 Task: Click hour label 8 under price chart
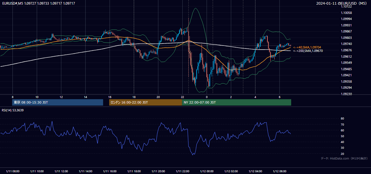click(x=12, y=97)
